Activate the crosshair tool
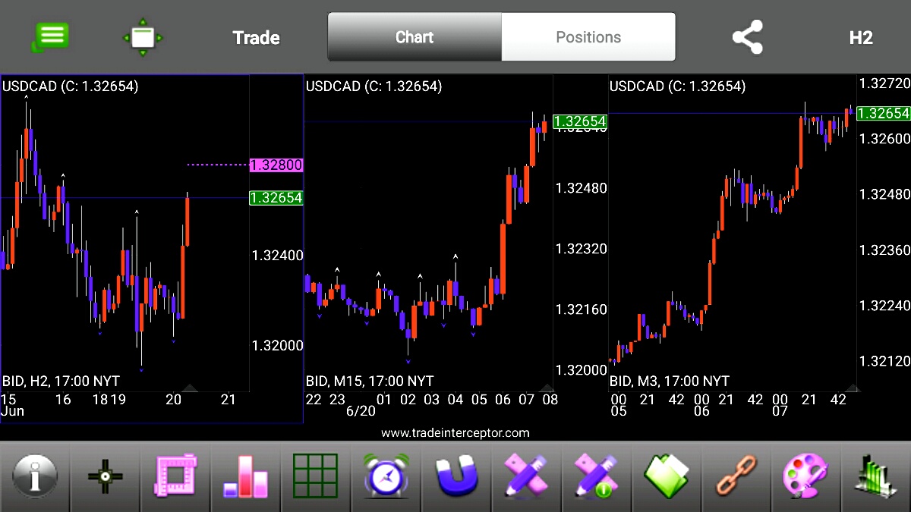 [x=106, y=477]
